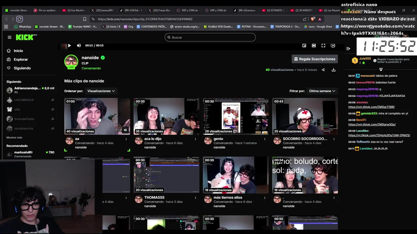Switch to the Eze Martínez YouTube tab
417x234 pixels.
pyautogui.click(x=74, y=10)
